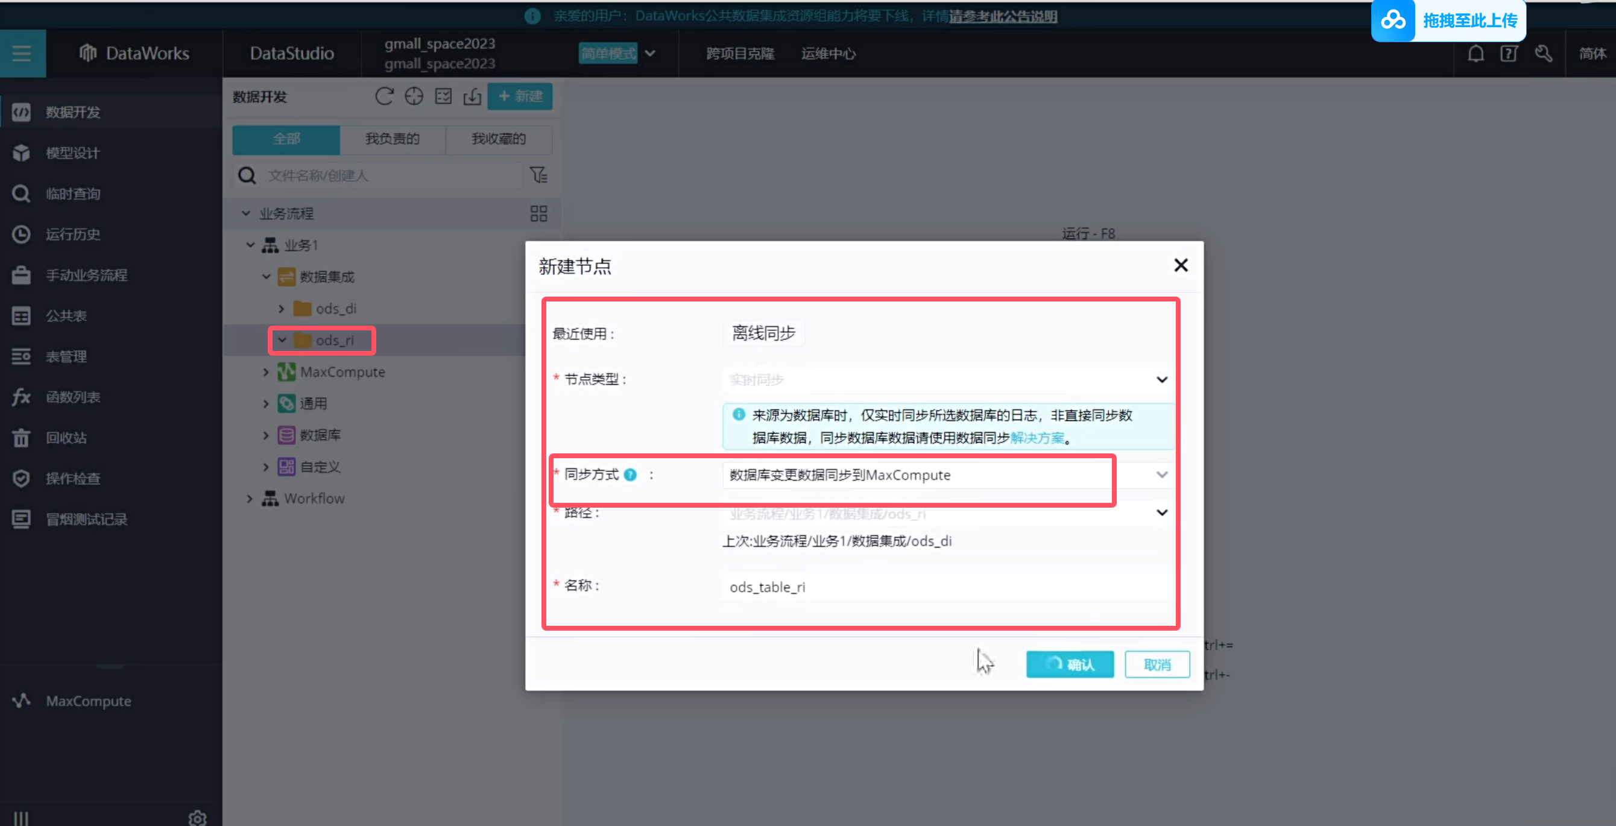Switch to the 我收藏的 tab
Screen dimensions: 1616x826
(x=498, y=139)
